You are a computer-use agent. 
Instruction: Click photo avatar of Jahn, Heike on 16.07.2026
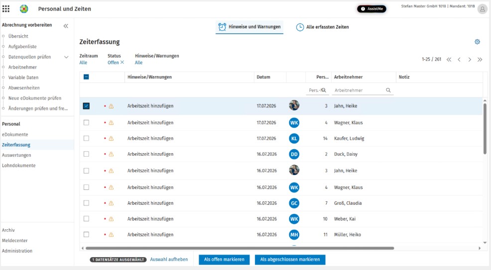(294, 170)
